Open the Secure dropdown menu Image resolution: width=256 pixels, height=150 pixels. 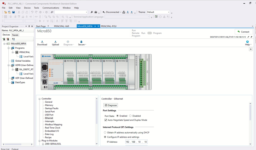click(82, 43)
